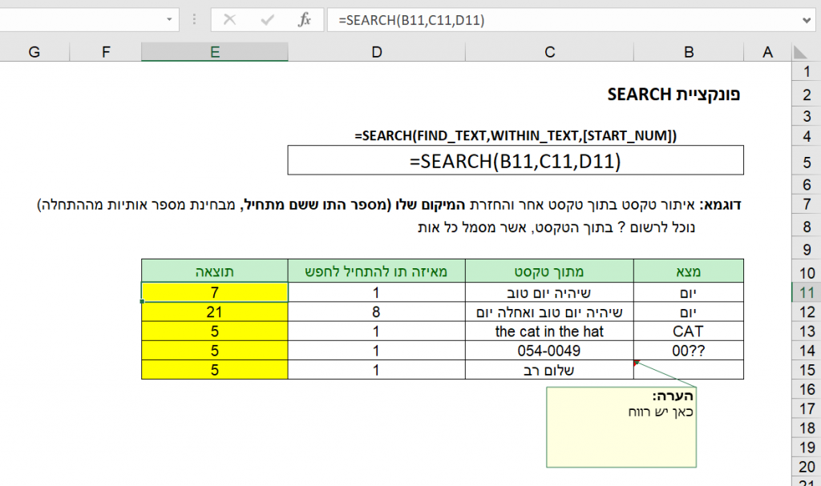This screenshot has width=821, height=486.
Task: Select cell B11 containing 'יום'
Action: (689, 292)
